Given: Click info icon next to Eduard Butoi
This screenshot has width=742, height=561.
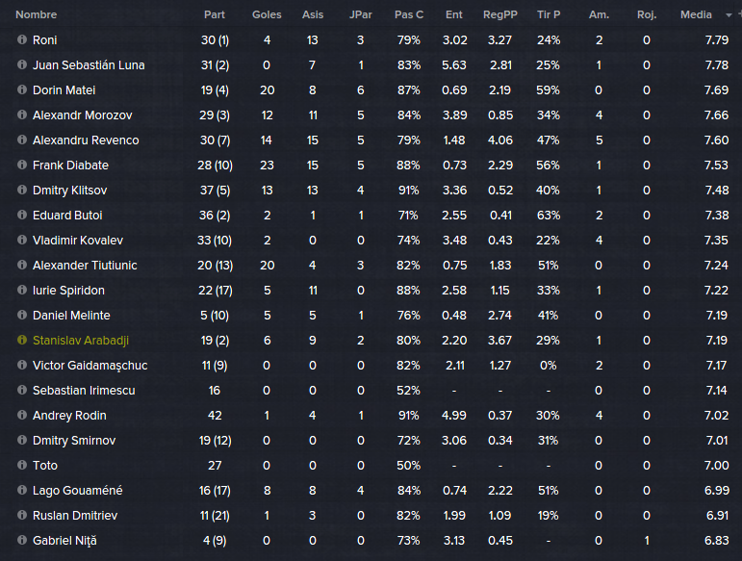Looking at the screenshot, I should [x=22, y=215].
